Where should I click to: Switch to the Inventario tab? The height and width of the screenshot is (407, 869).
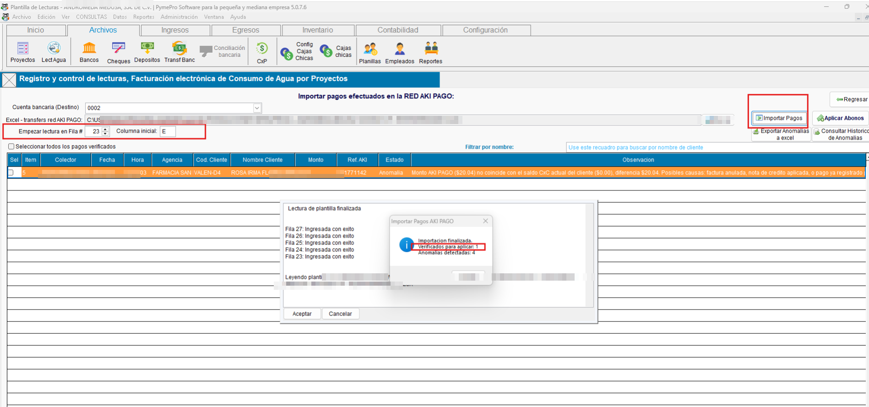click(x=318, y=30)
